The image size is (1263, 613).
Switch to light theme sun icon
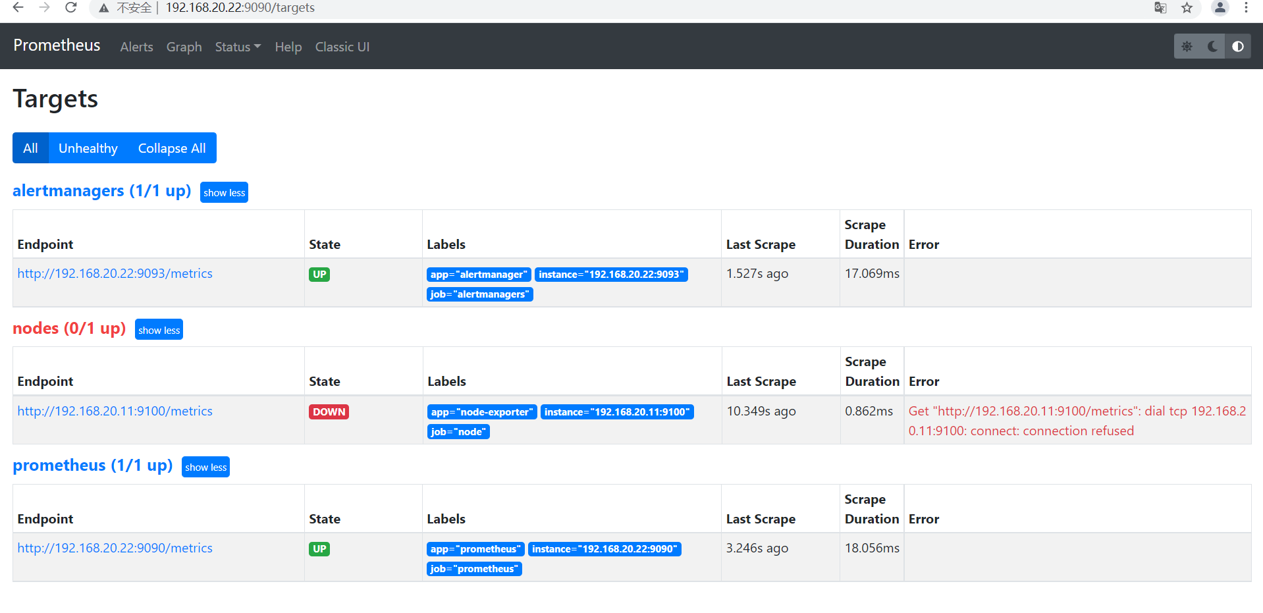[x=1187, y=46]
